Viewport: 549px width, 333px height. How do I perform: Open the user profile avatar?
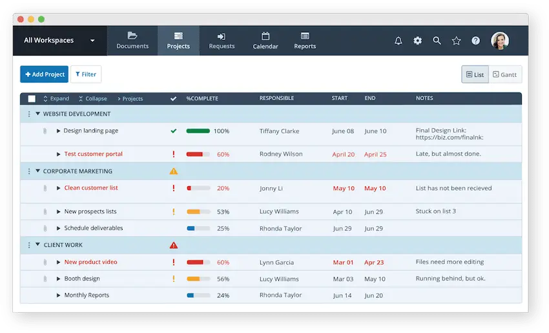coord(500,41)
